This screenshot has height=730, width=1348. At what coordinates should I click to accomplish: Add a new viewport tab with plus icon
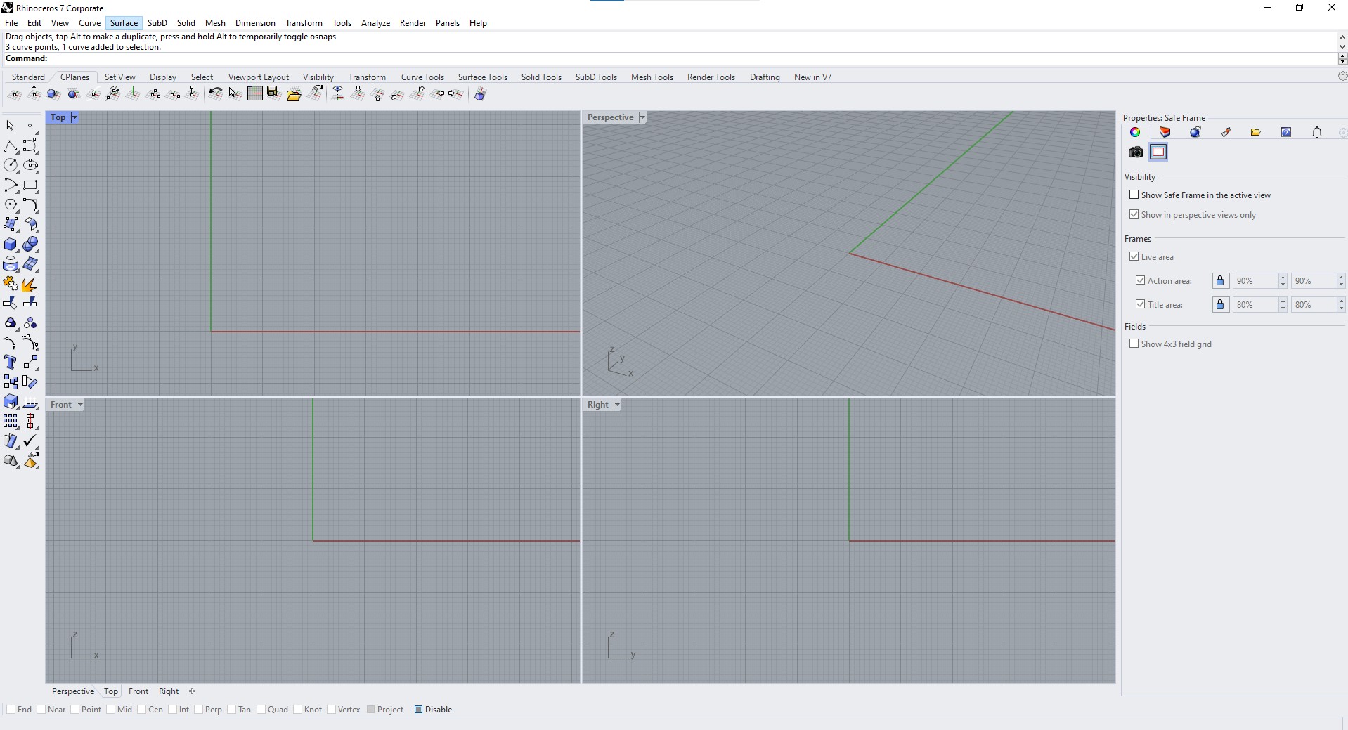coord(192,691)
